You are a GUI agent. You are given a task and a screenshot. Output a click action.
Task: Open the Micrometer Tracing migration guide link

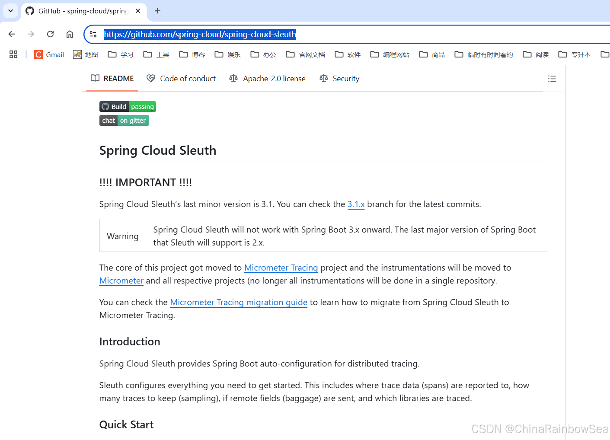coord(238,302)
